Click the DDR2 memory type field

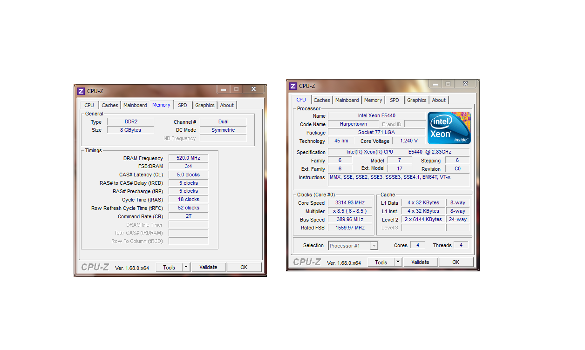click(x=130, y=122)
